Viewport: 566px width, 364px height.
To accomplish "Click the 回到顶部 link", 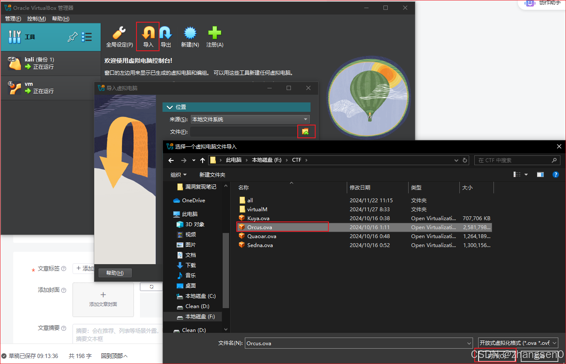I will (114, 356).
